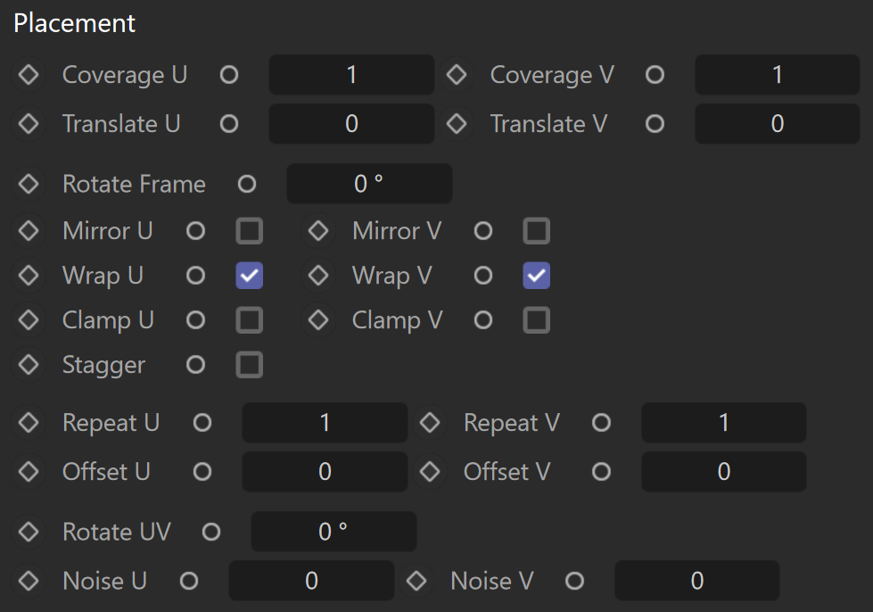Click the keyframe diamond next to Noise V
The image size is (873, 612).
click(416, 581)
